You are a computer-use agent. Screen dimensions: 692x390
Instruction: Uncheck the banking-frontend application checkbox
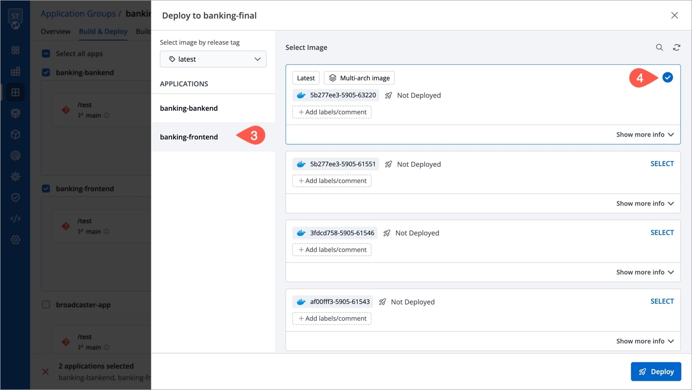(46, 189)
